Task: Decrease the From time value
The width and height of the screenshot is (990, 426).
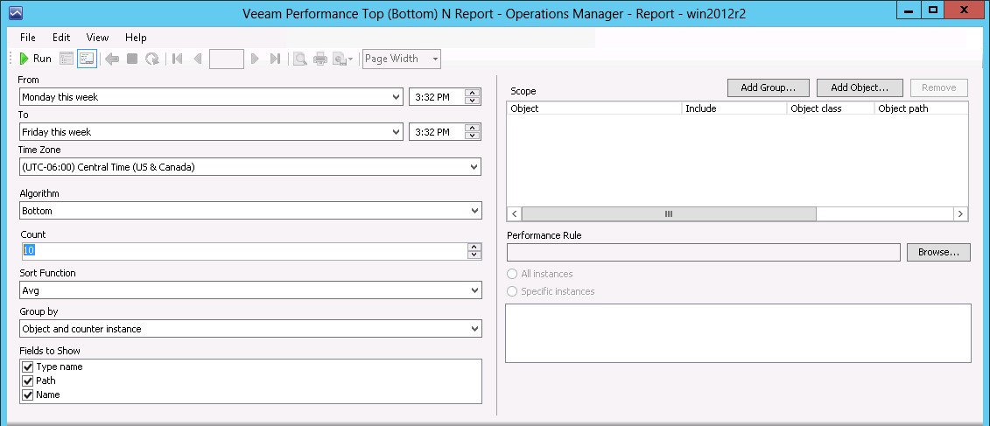Action: click(x=473, y=101)
